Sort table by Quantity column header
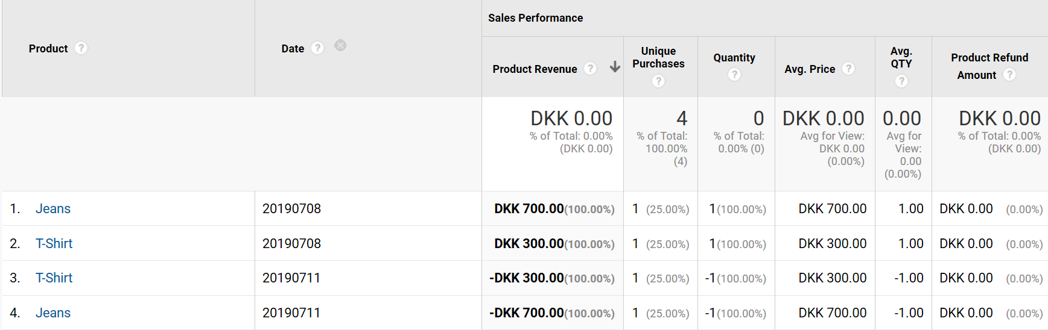The image size is (1048, 330). 734,58
